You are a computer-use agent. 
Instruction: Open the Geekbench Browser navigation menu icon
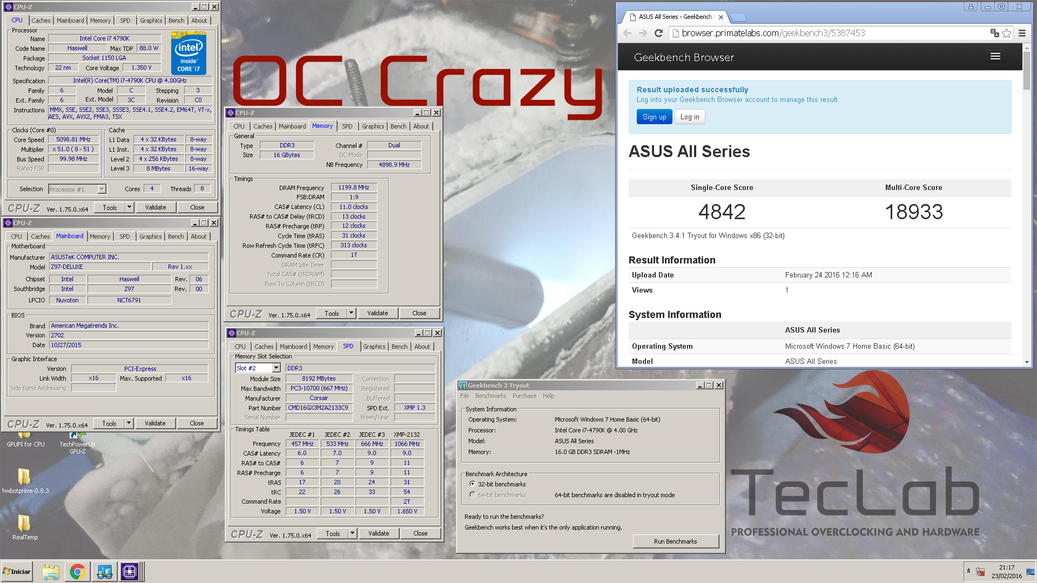[x=995, y=57]
